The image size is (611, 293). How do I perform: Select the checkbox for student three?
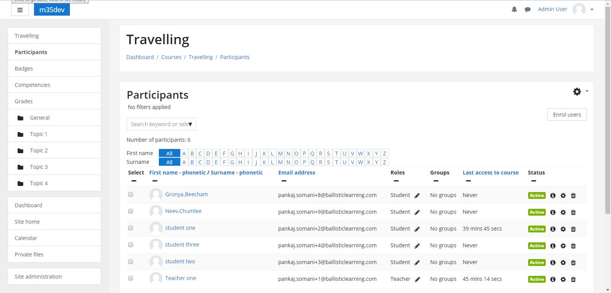pyautogui.click(x=131, y=245)
